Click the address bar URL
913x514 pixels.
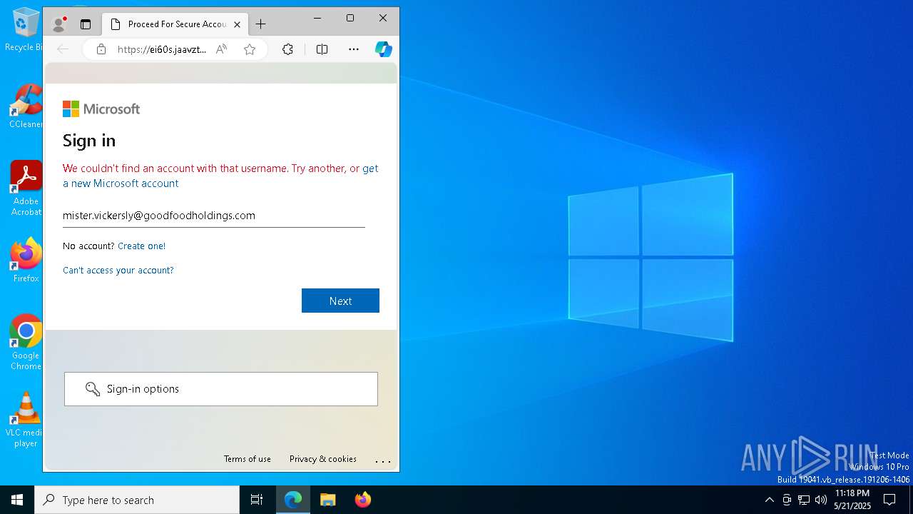162,49
